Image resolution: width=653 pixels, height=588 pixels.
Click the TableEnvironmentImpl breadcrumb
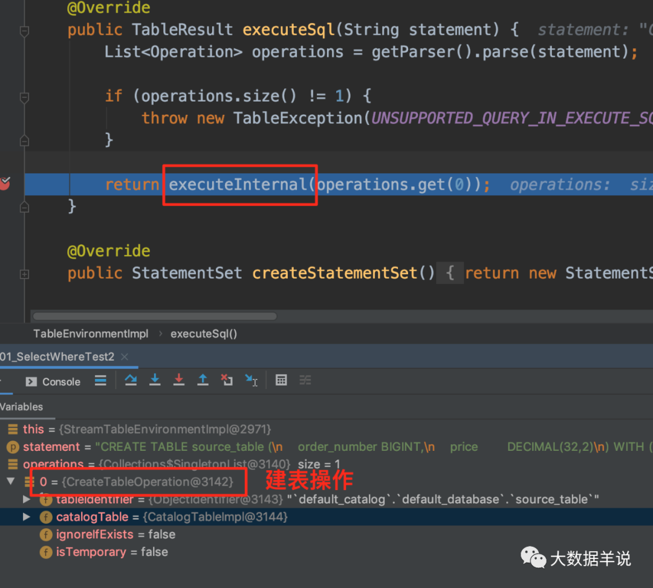91,334
